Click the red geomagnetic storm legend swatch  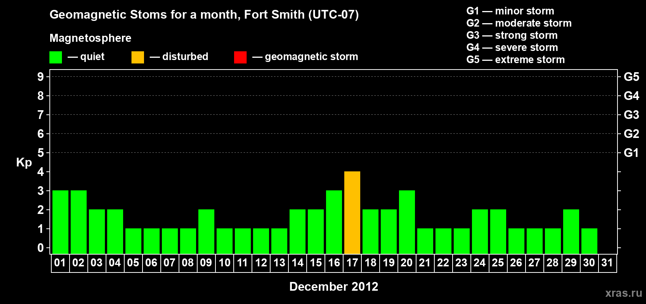pos(240,57)
